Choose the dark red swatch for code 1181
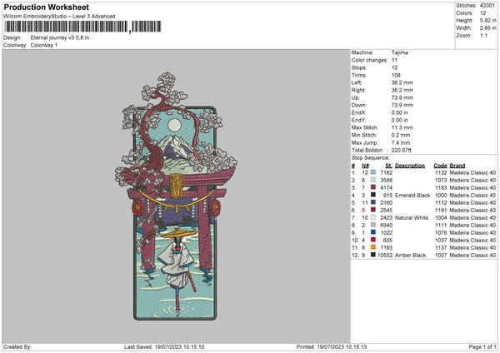The width and height of the screenshot is (500, 353). pos(373,210)
